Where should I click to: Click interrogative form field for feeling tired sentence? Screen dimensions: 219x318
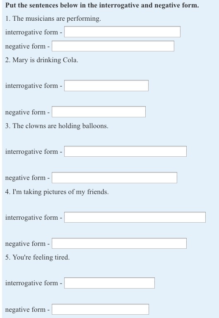pos(109,283)
